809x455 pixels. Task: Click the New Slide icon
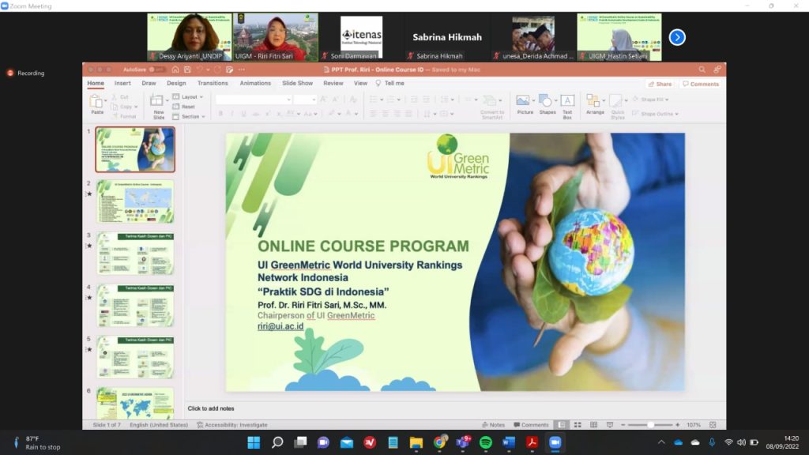pos(159,103)
